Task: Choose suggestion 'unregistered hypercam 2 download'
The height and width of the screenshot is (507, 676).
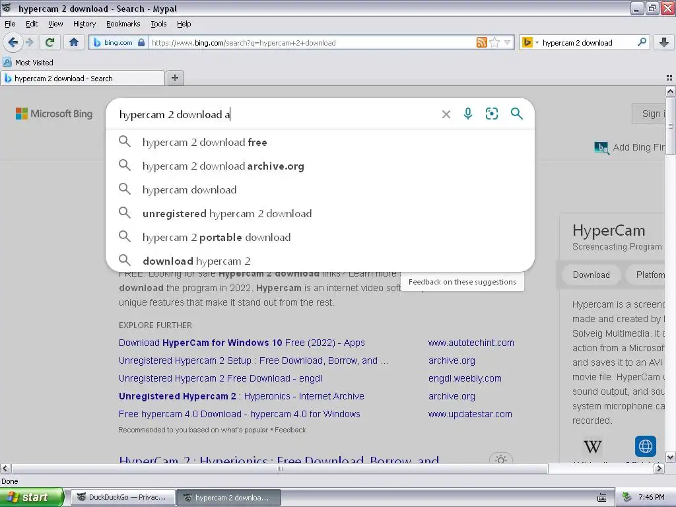Action: coord(320,213)
